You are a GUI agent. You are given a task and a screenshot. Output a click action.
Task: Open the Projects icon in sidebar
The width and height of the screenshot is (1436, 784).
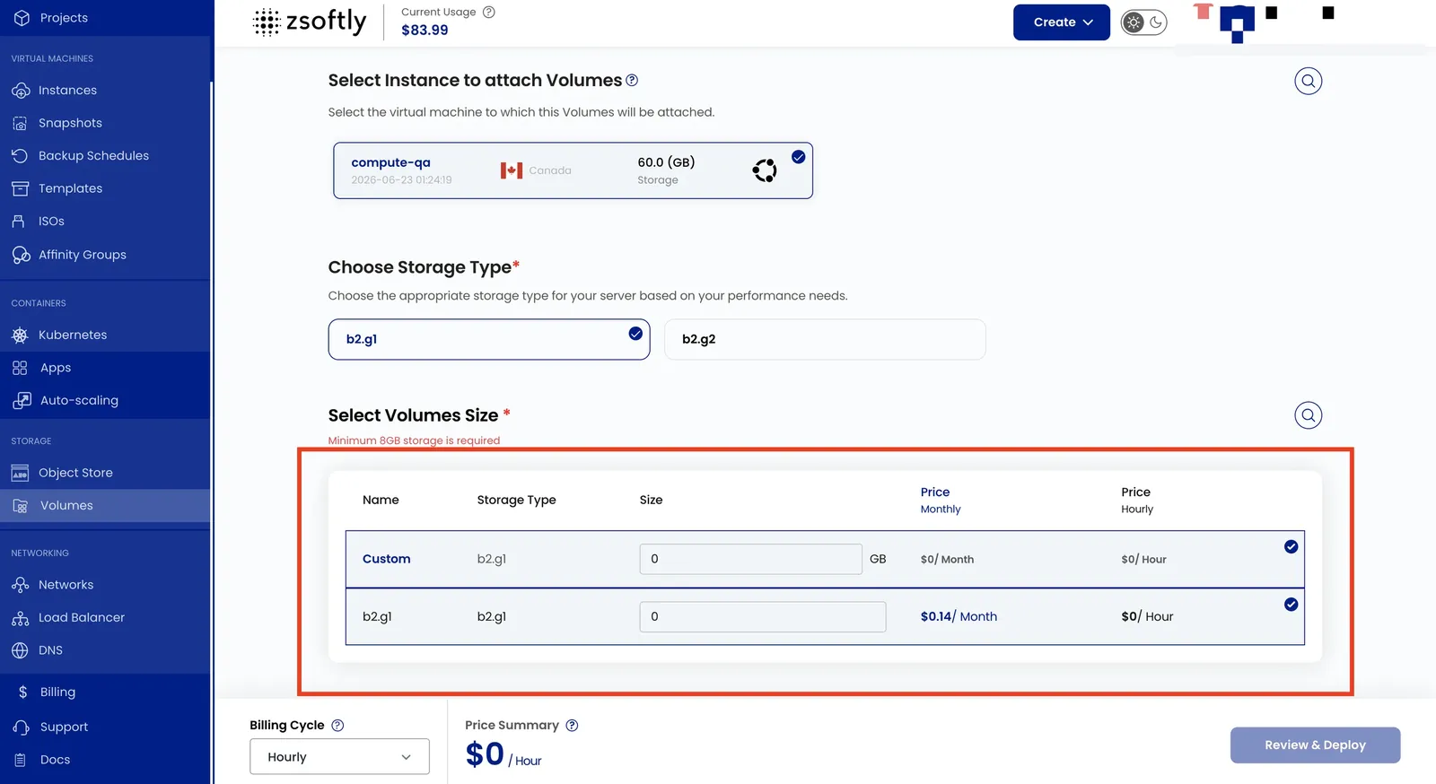[22, 18]
